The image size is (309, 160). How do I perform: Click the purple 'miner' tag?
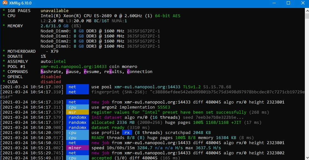click(x=77, y=148)
